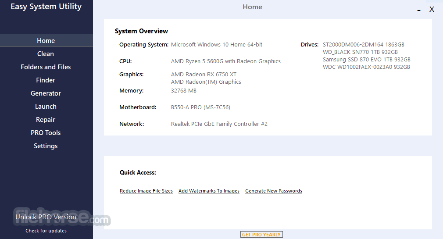Open Generate New Passwords link
The width and height of the screenshot is (443, 239).
pos(274,191)
